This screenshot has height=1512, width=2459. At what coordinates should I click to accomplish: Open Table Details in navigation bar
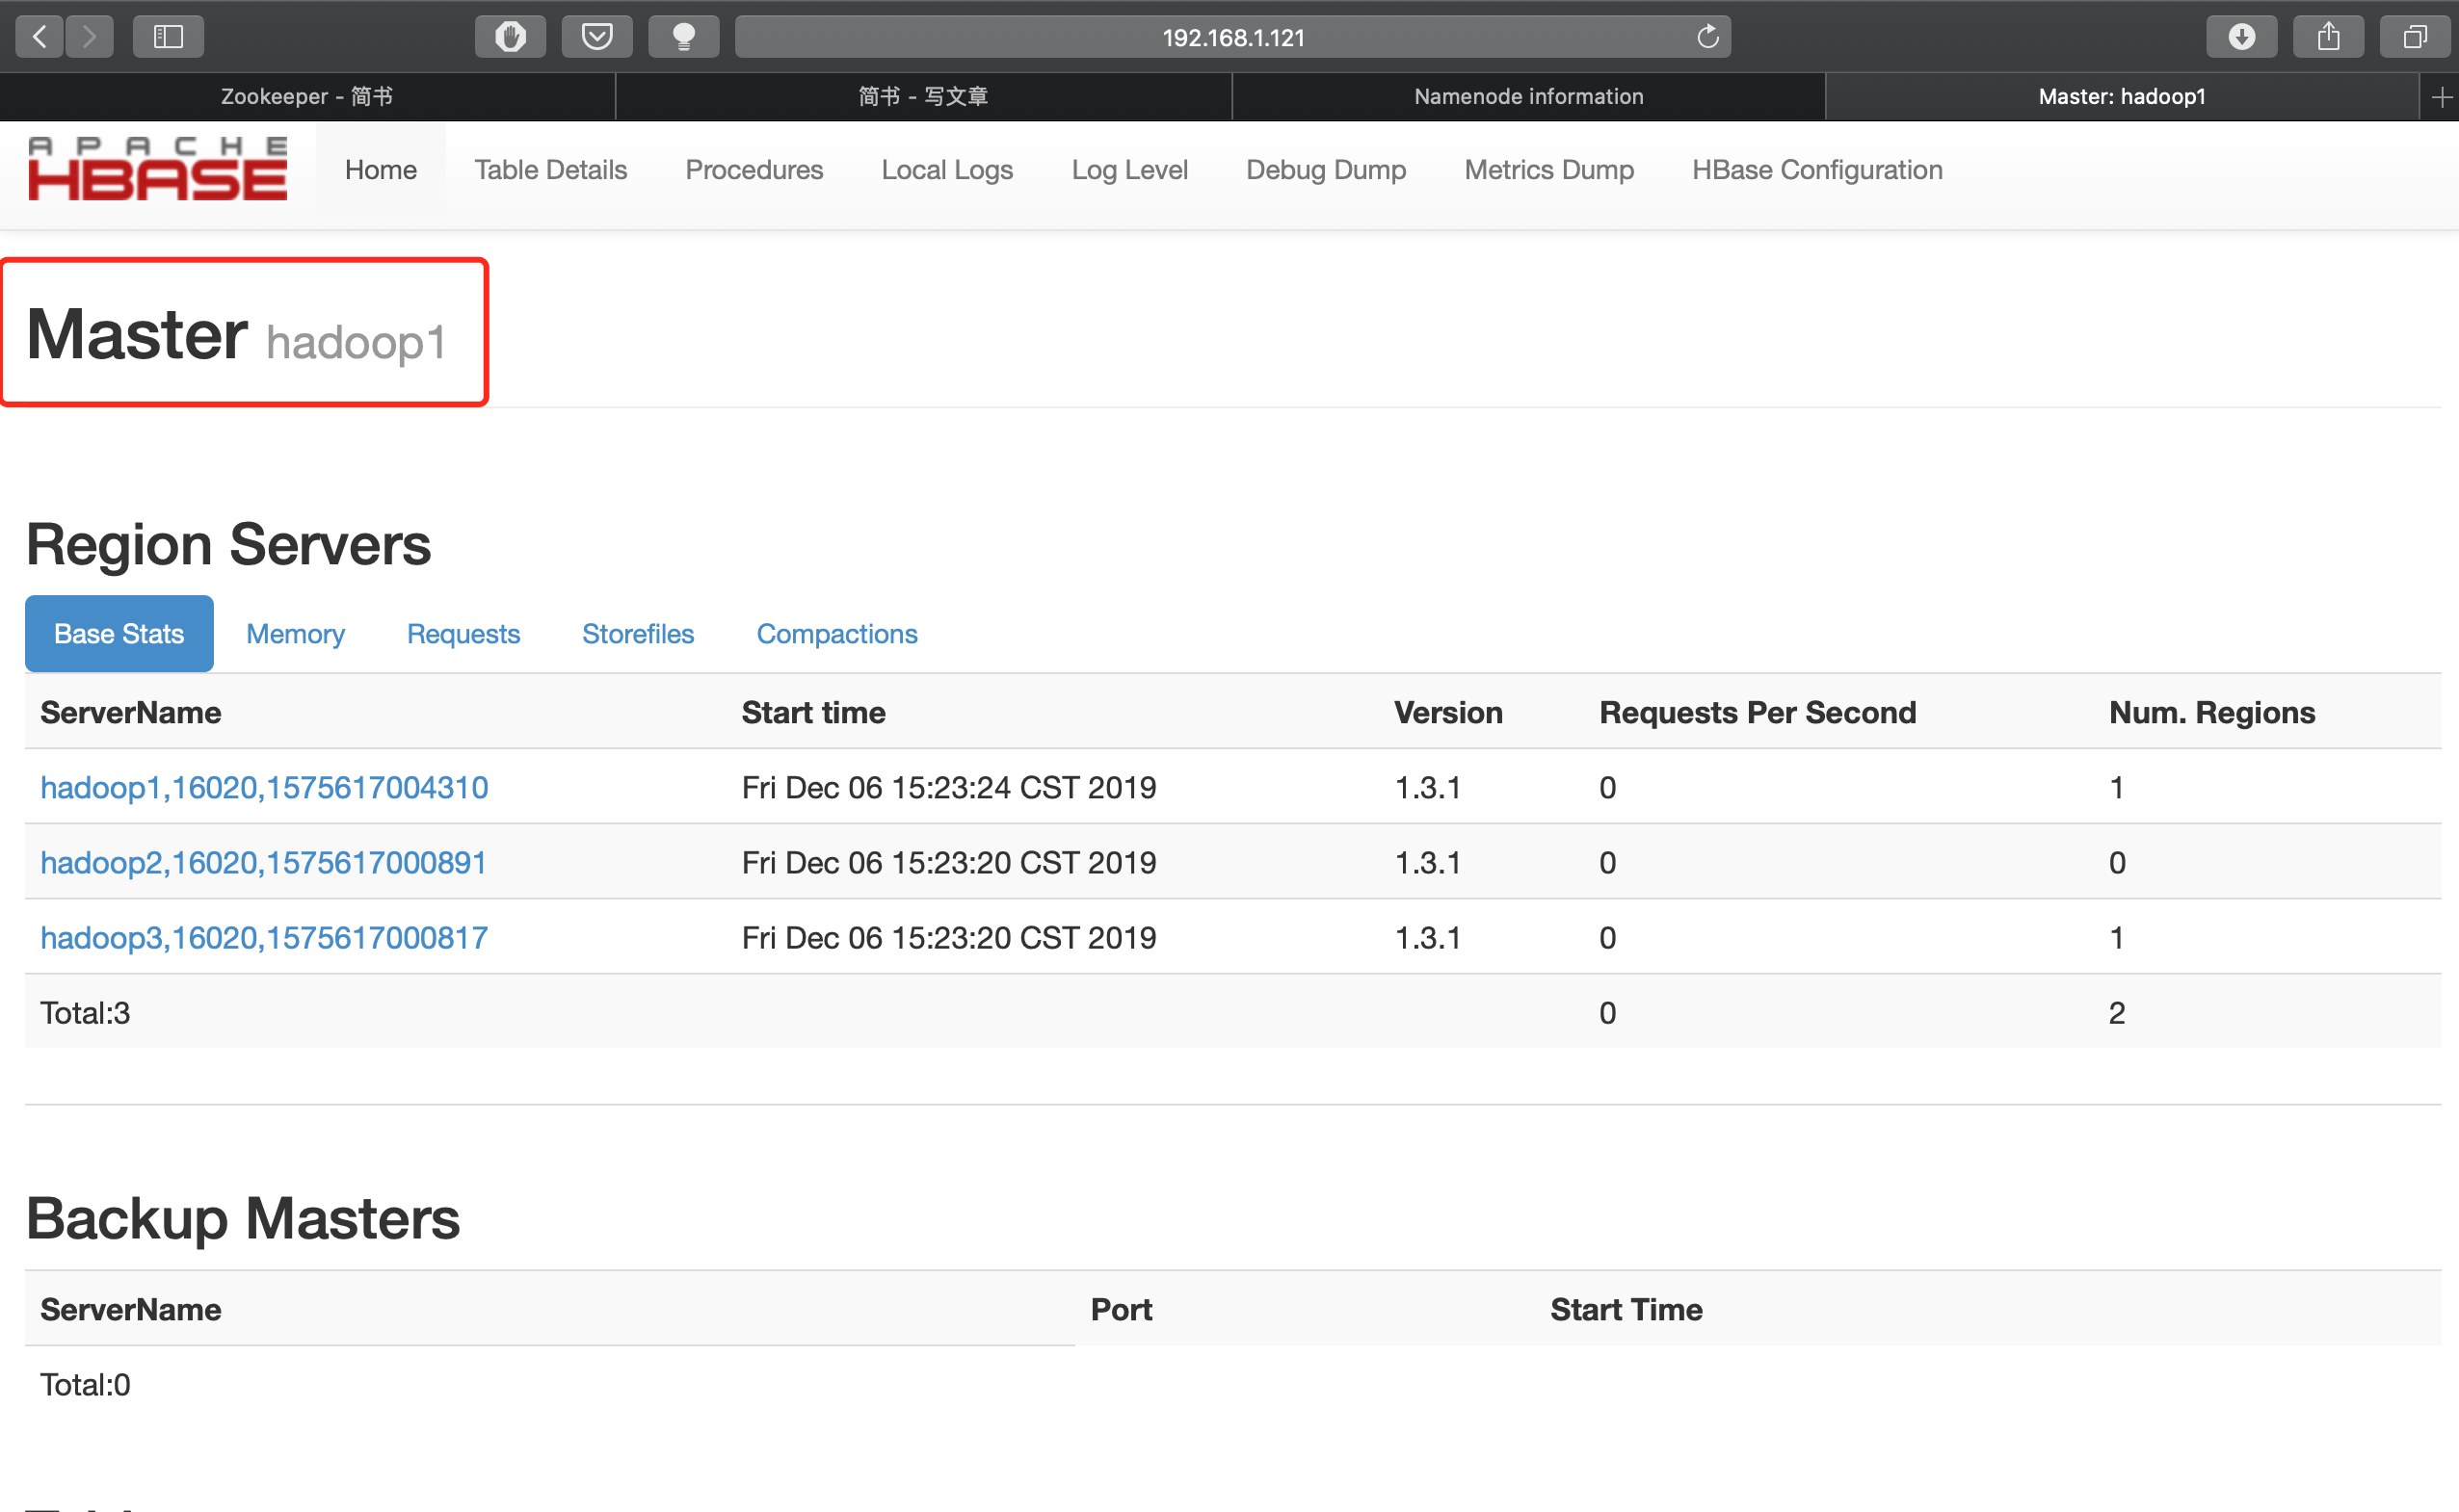(x=550, y=170)
